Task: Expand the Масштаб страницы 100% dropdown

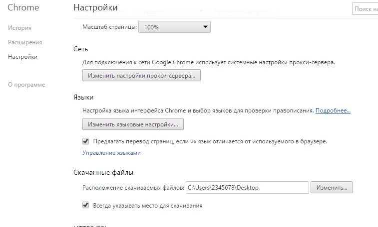Action: point(174,27)
